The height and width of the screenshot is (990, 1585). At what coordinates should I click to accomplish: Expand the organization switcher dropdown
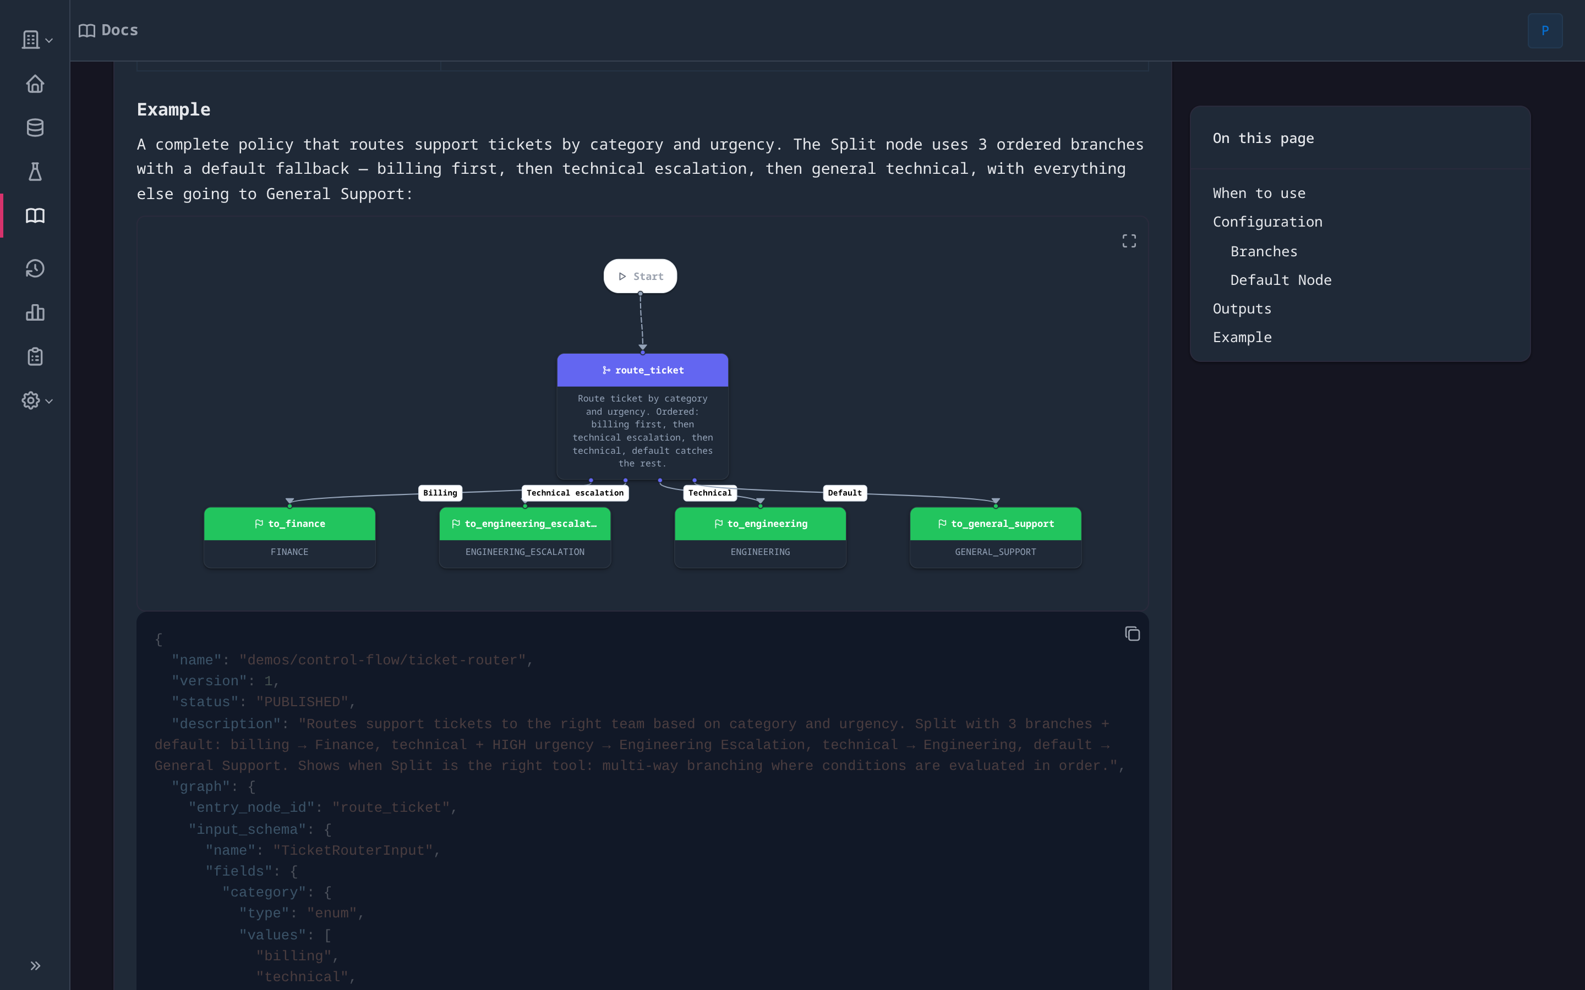click(36, 39)
